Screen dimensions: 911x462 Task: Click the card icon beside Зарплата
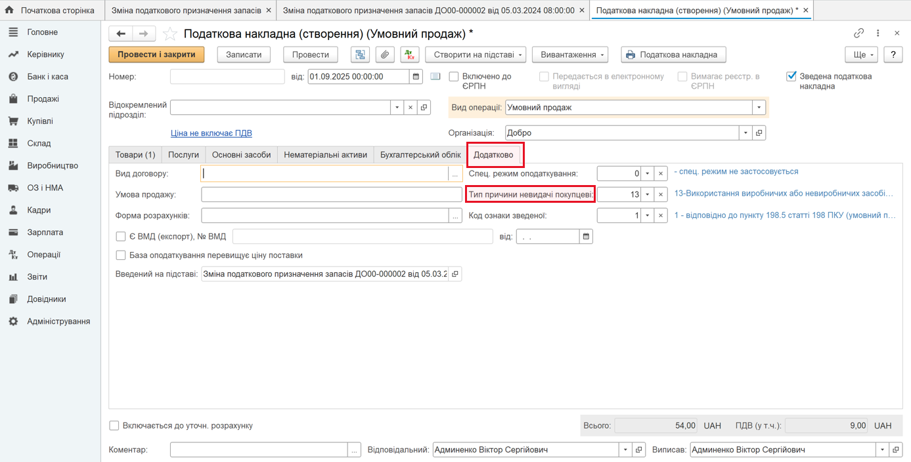13,232
